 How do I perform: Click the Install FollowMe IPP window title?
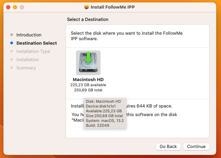[x=113, y=7]
